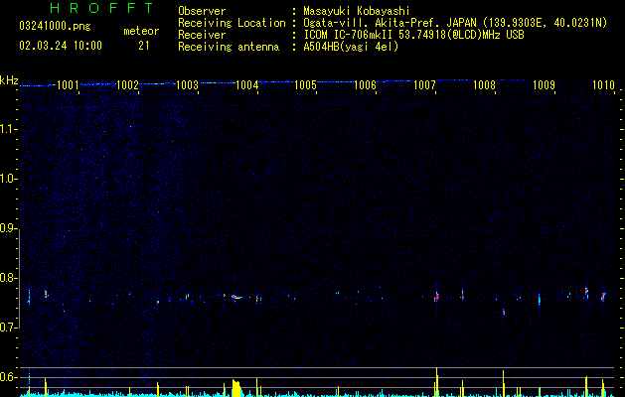The image size is (625, 397).
Task: Click the 1010 time axis marker
Action: pos(603,85)
